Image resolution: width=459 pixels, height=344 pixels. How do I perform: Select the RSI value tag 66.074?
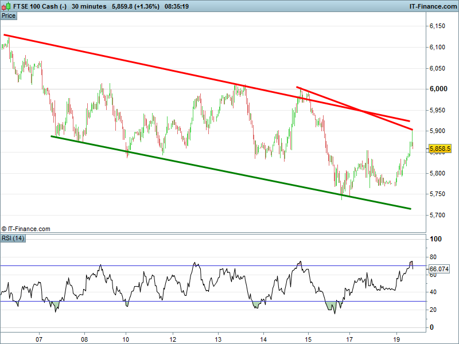[439, 268]
